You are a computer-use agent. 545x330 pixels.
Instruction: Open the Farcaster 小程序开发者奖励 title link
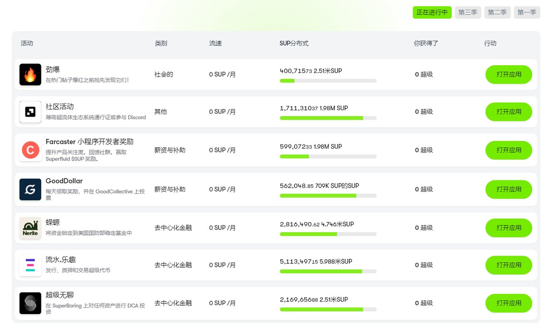click(89, 142)
